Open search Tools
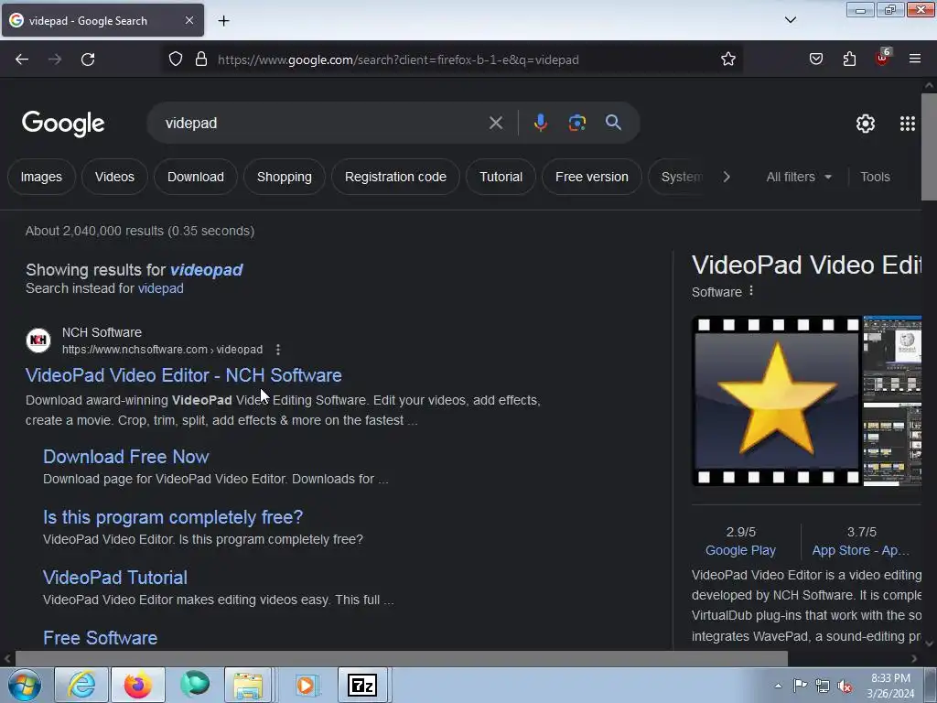Image resolution: width=937 pixels, height=703 pixels. 875,177
